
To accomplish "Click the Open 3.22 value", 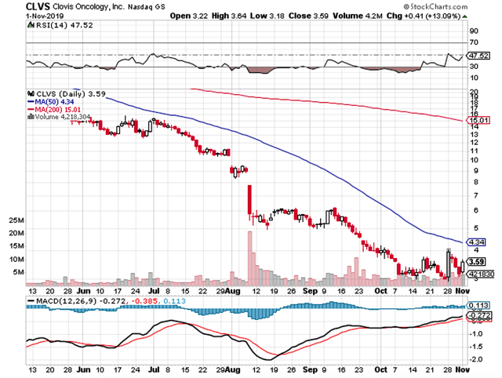I will click(x=189, y=16).
